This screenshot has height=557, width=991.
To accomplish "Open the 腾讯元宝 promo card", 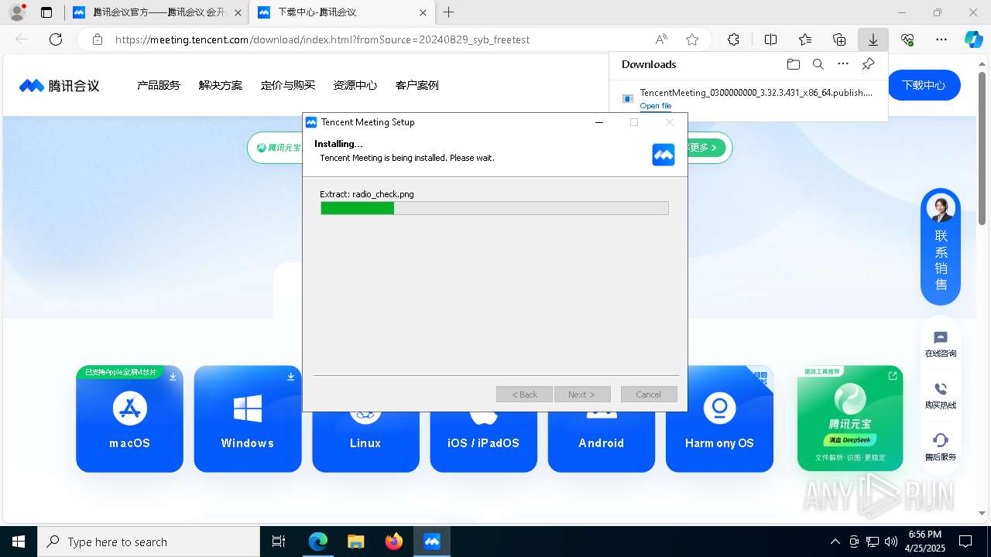I will pos(850,419).
